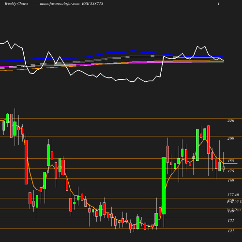Click the 177.40 current price label
This screenshot has height=242, width=242.
pyautogui.click(x=233, y=195)
